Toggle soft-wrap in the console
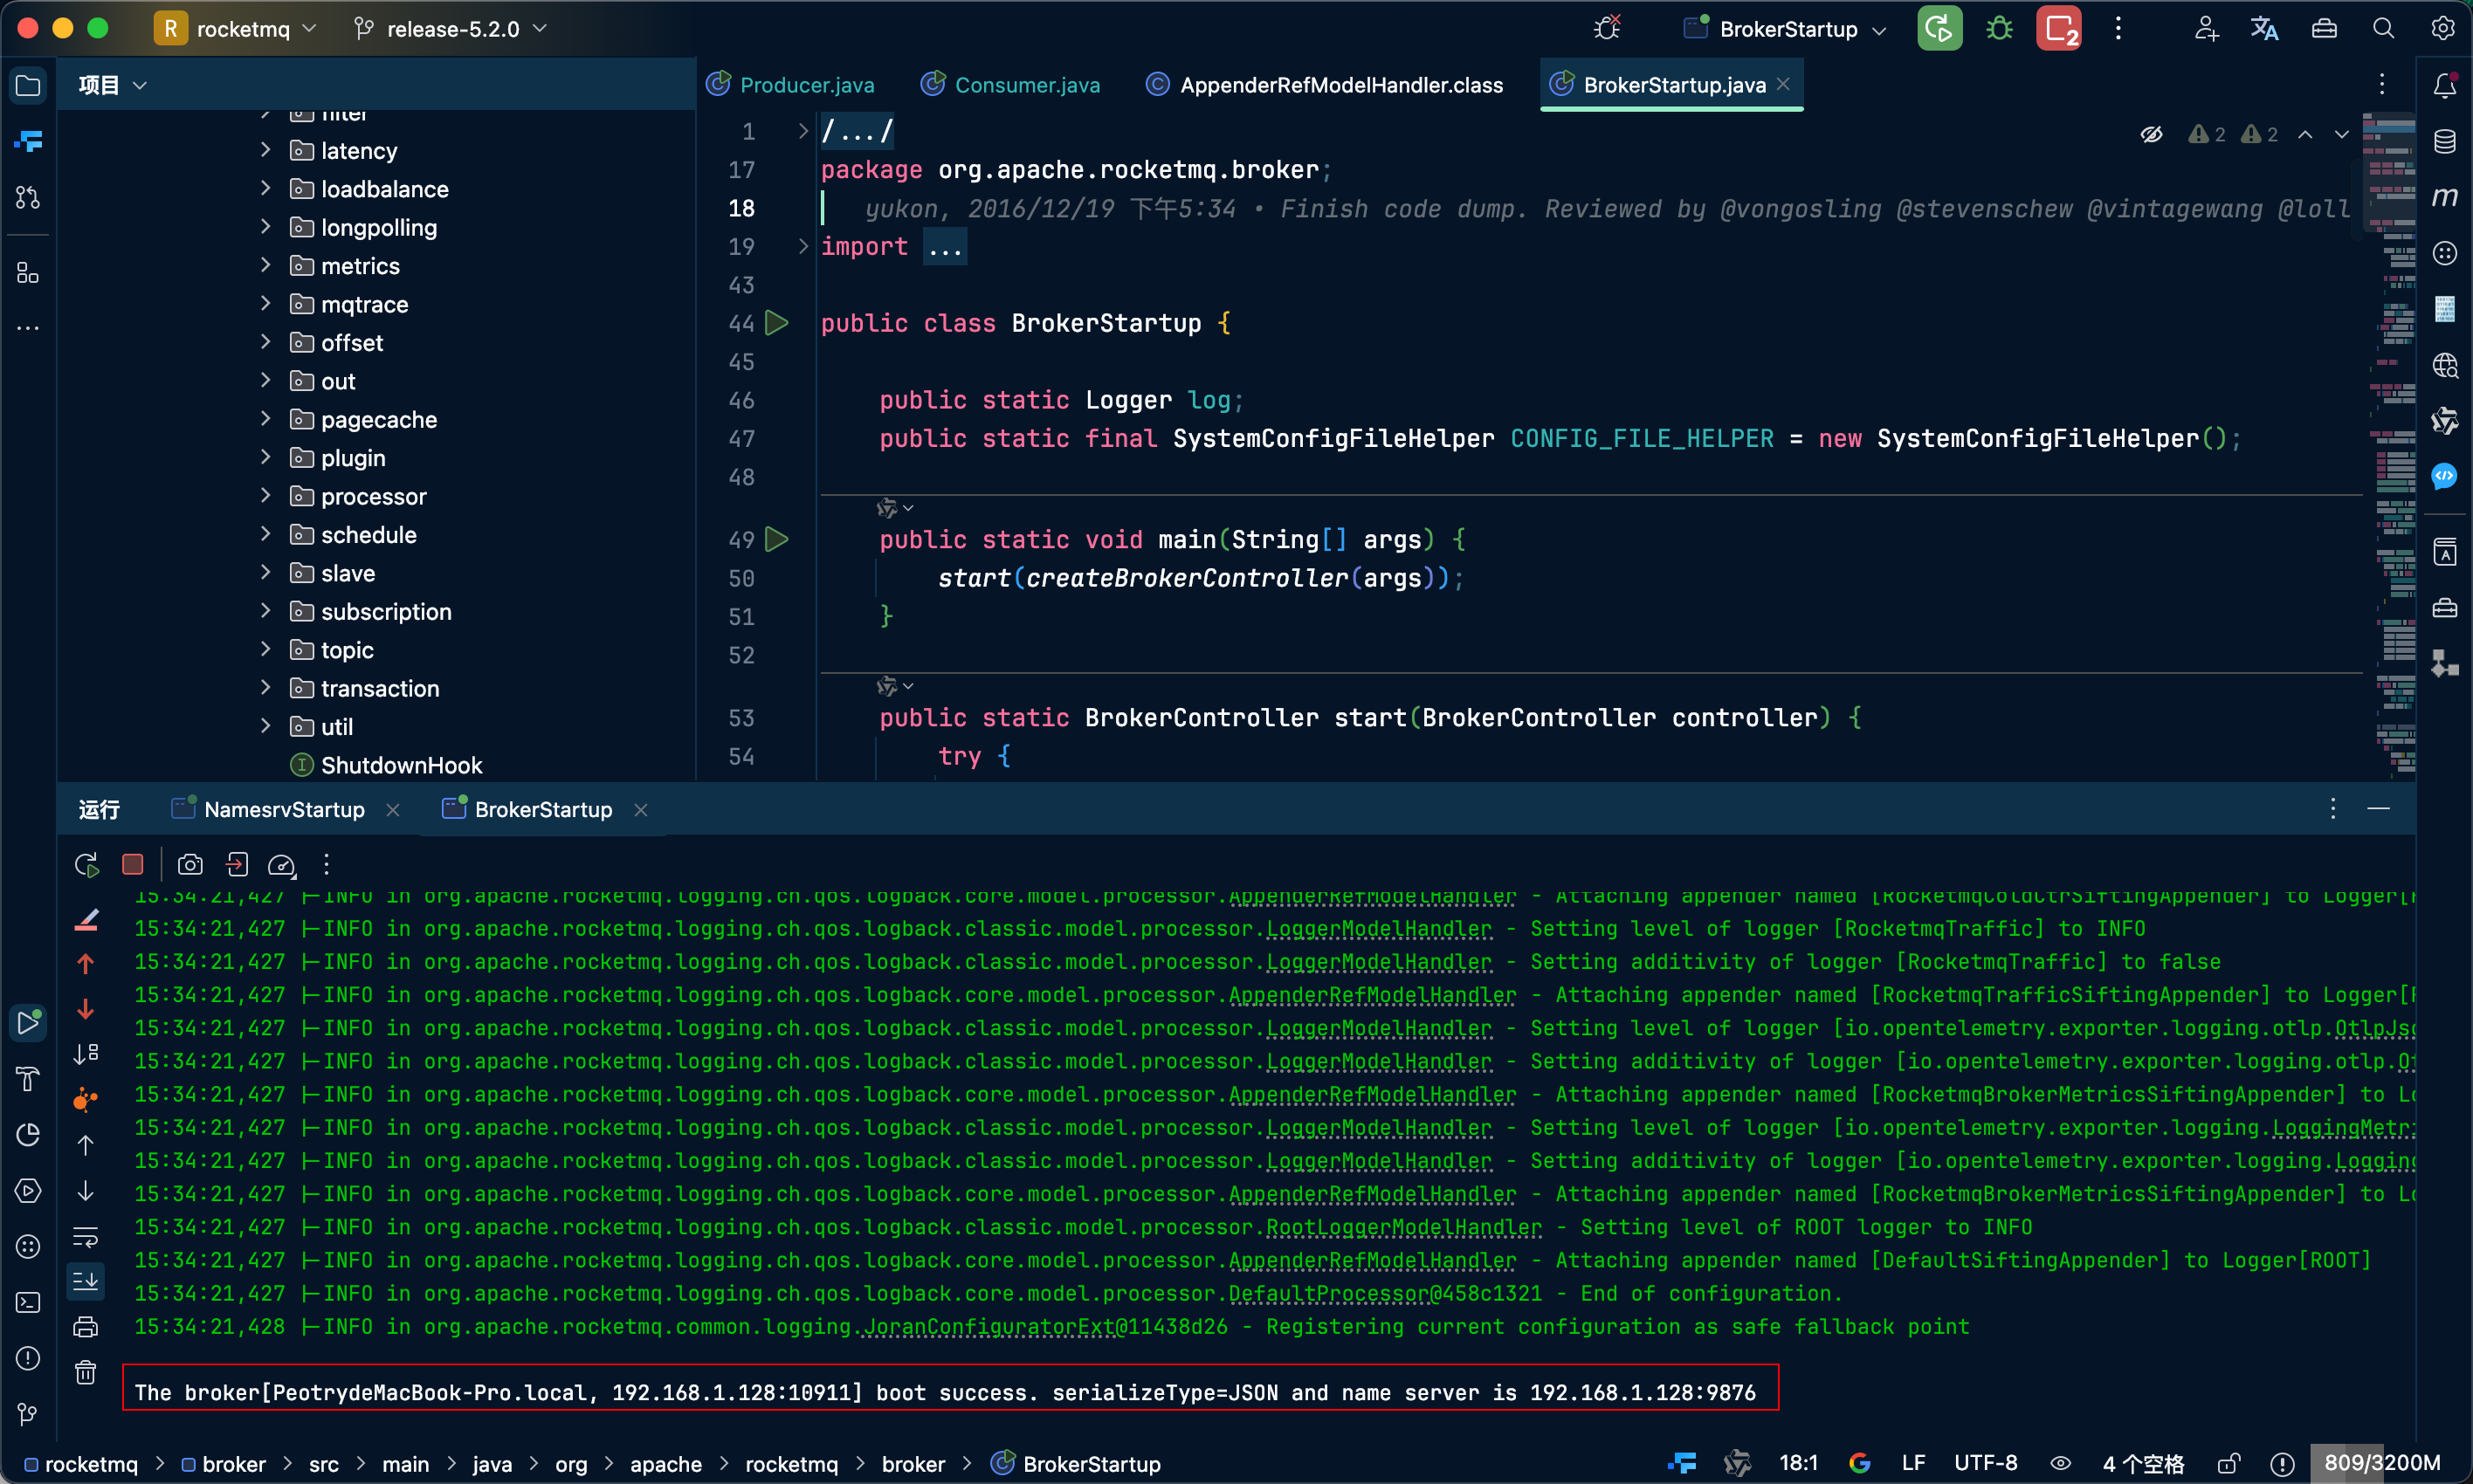The width and height of the screenshot is (2473, 1484). pyautogui.click(x=86, y=1237)
